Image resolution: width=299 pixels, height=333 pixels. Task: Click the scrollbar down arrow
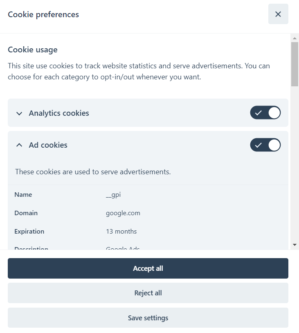(295, 245)
